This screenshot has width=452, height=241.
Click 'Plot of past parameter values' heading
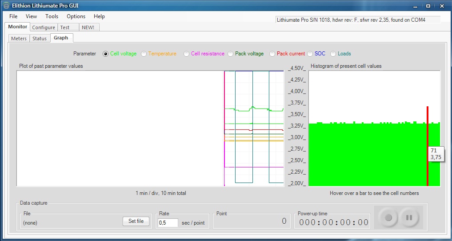coord(51,66)
